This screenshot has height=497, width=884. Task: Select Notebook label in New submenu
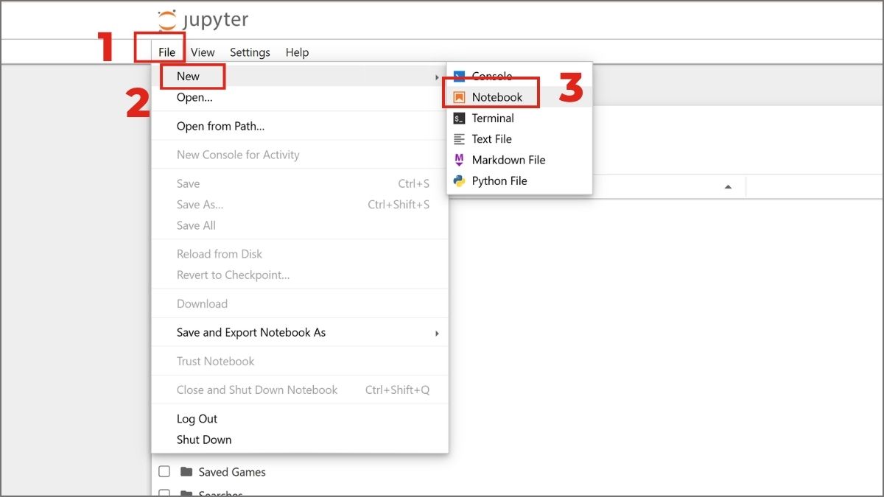click(x=497, y=97)
